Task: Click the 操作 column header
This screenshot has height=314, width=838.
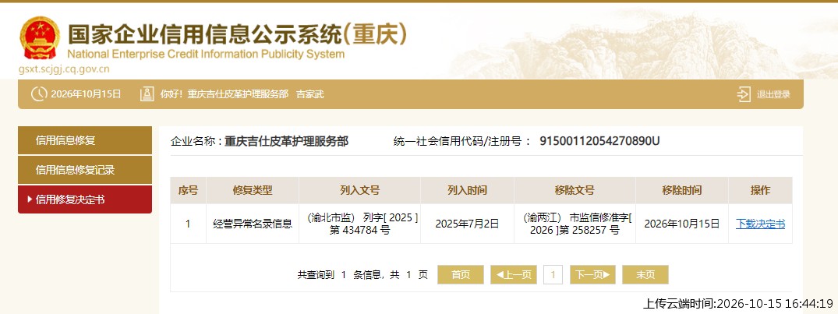Action: (x=760, y=190)
